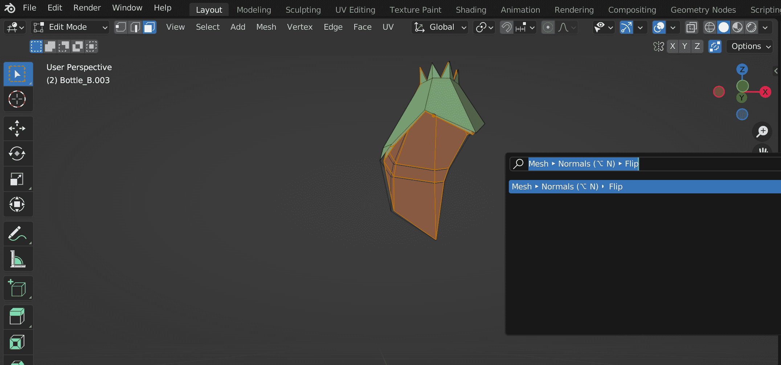Select the Measure tool
Image resolution: width=781 pixels, height=365 pixels.
(x=18, y=259)
